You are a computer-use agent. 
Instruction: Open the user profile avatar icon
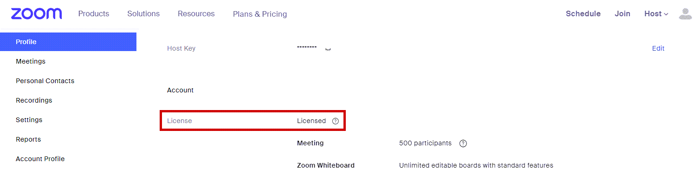click(685, 13)
